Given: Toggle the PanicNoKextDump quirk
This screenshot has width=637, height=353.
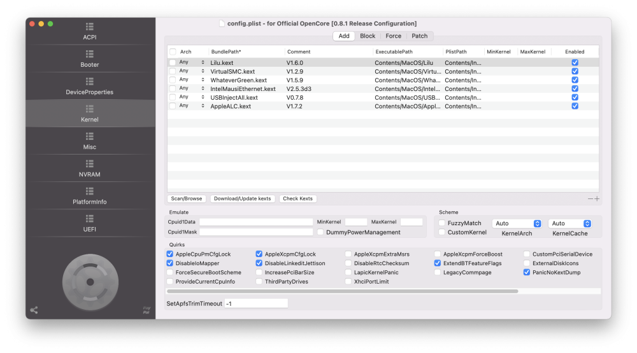Looking at the screenshot, I should point(527,272).
